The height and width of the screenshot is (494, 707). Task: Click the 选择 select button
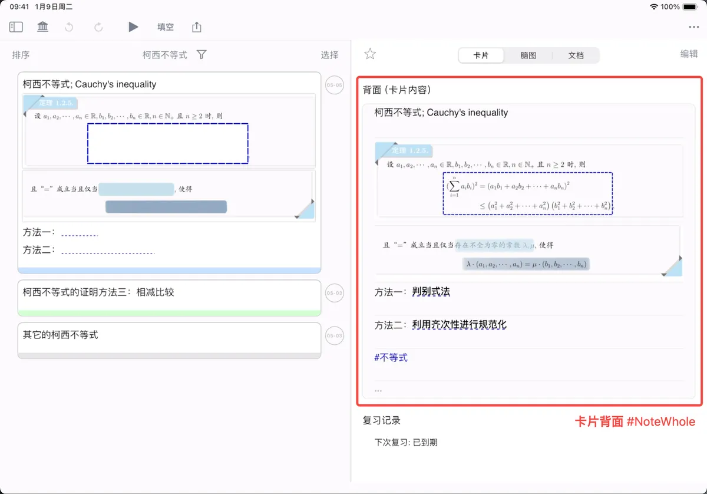click(x=330, y=55)
